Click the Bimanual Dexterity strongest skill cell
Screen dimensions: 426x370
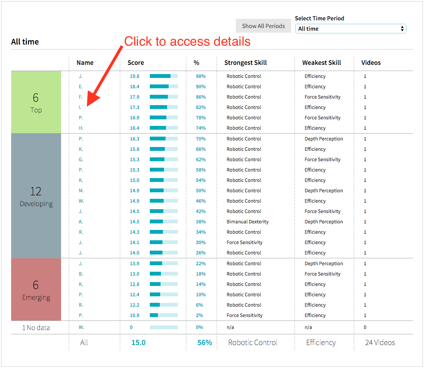247,222
